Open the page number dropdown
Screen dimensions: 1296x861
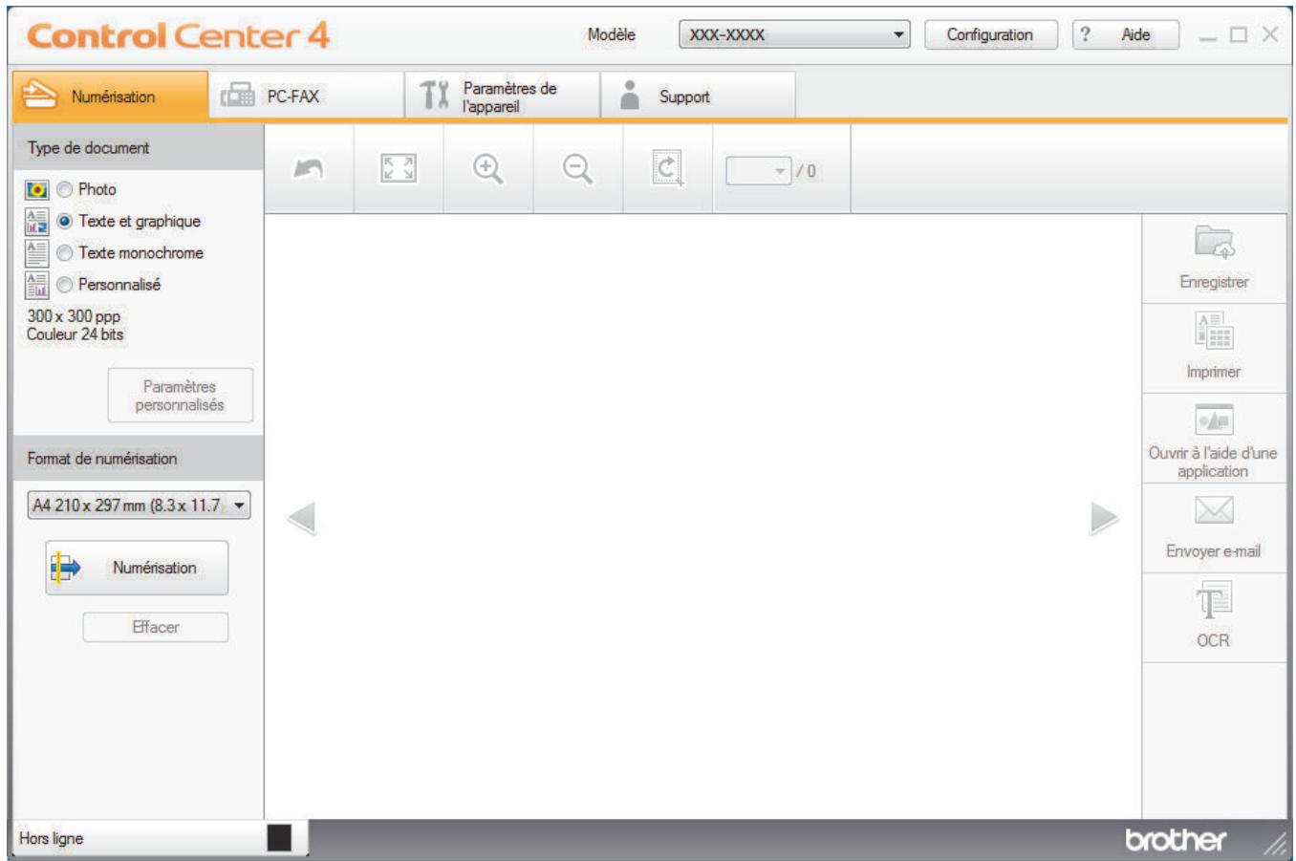[758, 171]
